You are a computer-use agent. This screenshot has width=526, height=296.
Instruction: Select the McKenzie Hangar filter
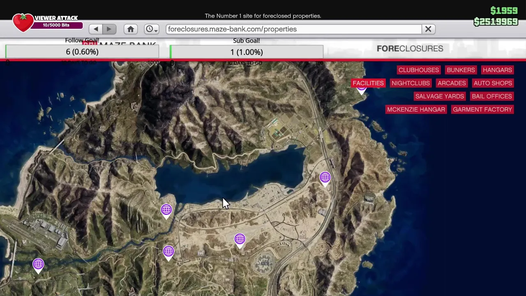coord(416,109)
